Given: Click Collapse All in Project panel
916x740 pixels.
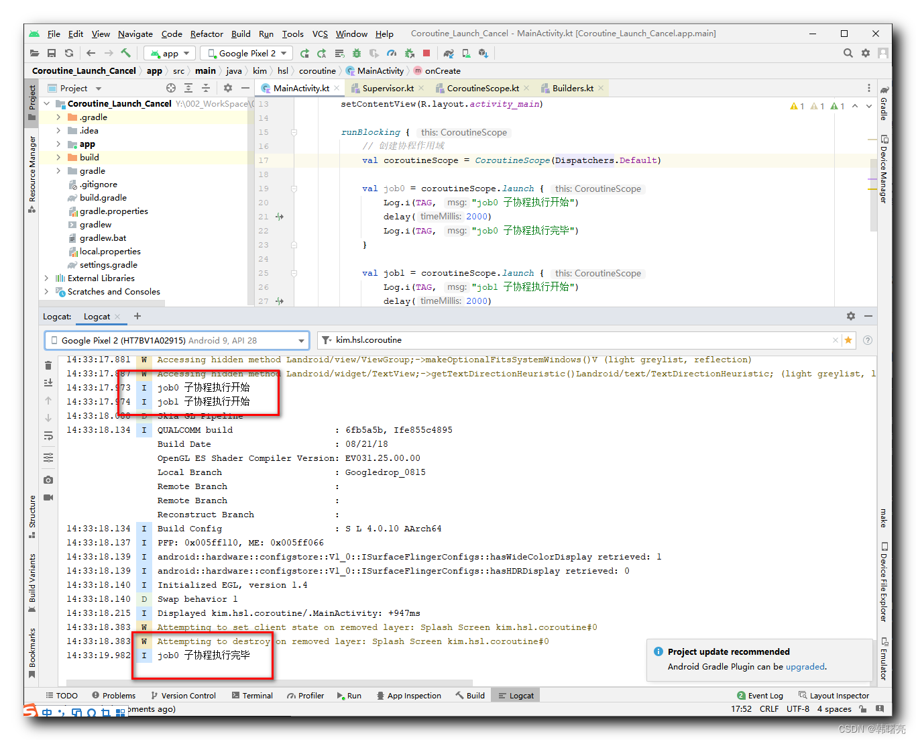Looking at the screenshot, I should [x=206, y=88].
